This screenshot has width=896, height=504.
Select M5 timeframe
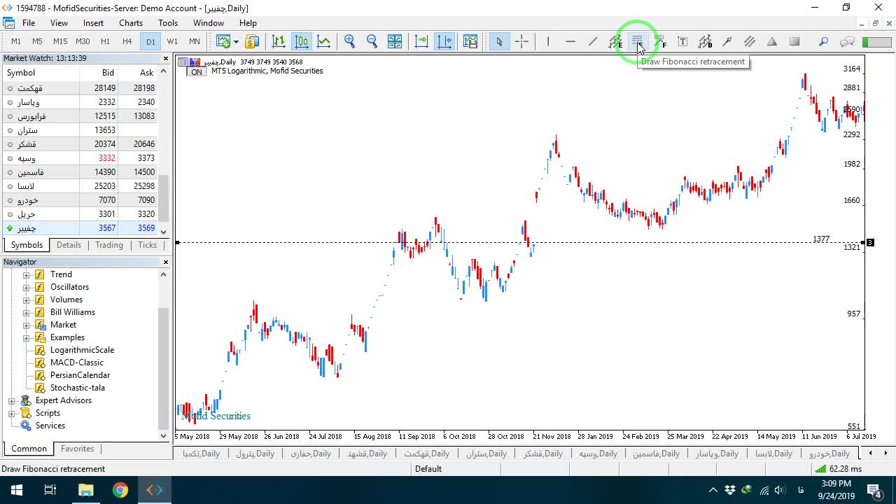(38, 41)
